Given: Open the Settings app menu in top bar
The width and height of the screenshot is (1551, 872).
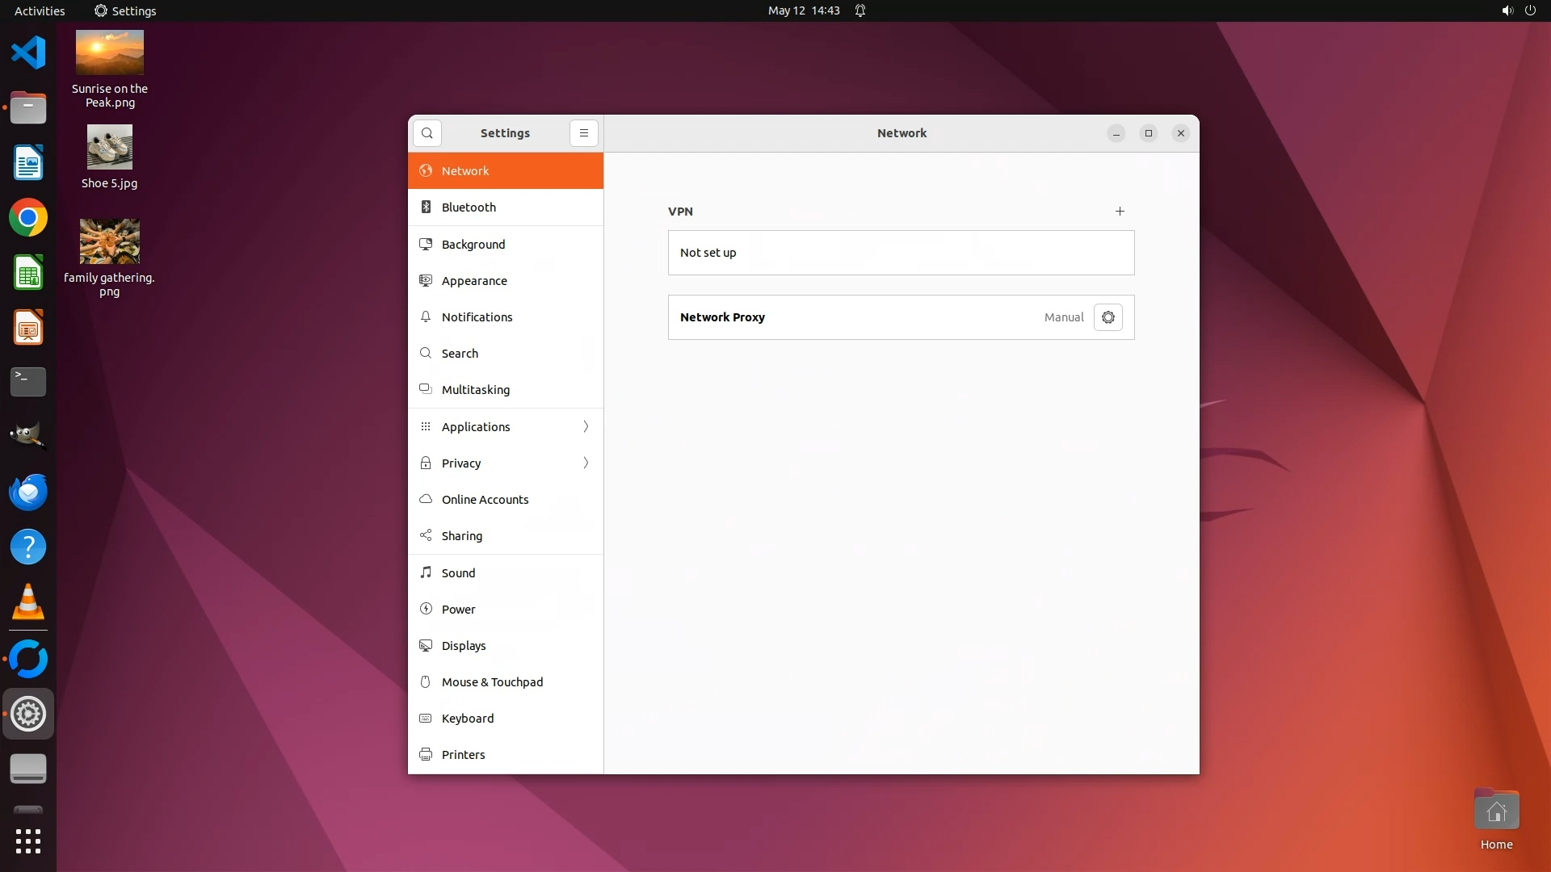Looking at the screenshot, I should pyautogui.click(x=125, y=10).
